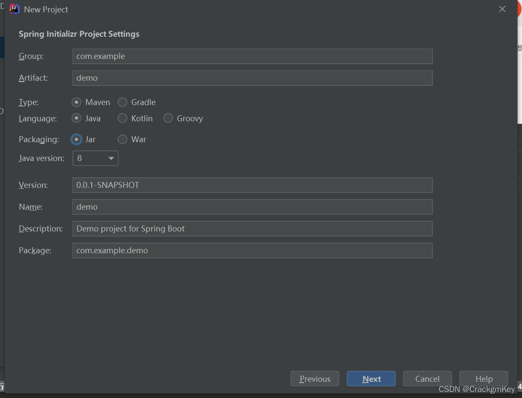Select Maven as project type
The height and width of the screenshot is (398, 522).
91,102
